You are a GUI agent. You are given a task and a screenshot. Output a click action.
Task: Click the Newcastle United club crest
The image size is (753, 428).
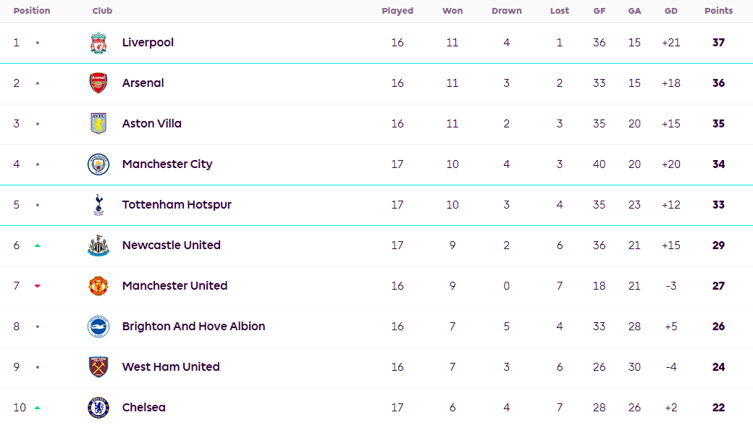(x=98, y=246)
